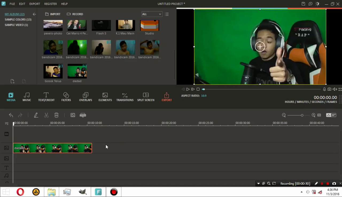The image size is (342, 197).
Task: Click the save project icon
Action: (x=303, y=4)
